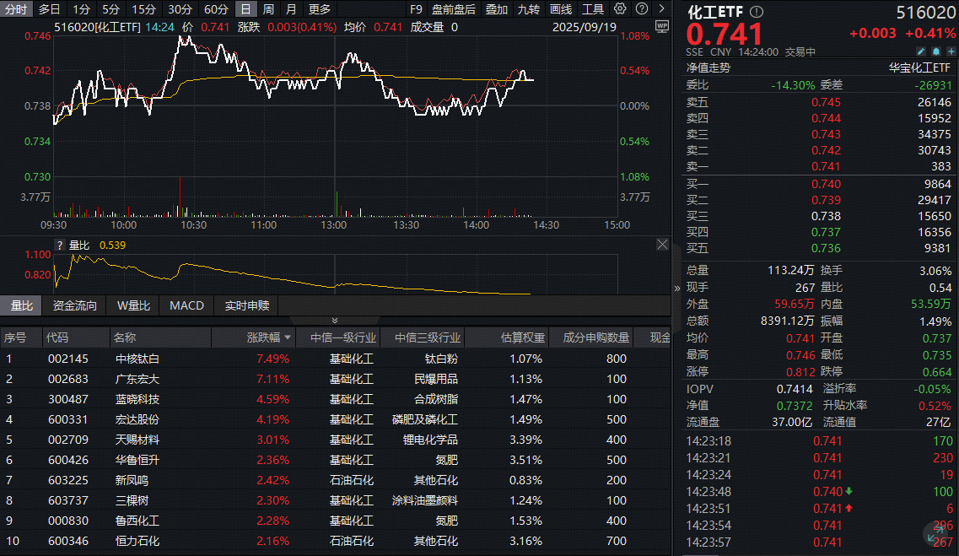Open the settings gear icon in top toolbar

tap(620, 9)
